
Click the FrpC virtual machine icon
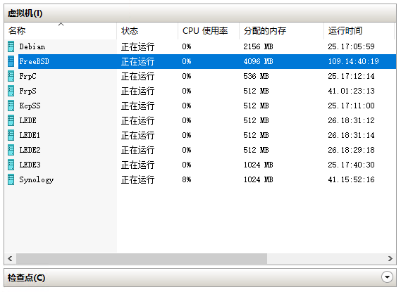coord(11,76)
